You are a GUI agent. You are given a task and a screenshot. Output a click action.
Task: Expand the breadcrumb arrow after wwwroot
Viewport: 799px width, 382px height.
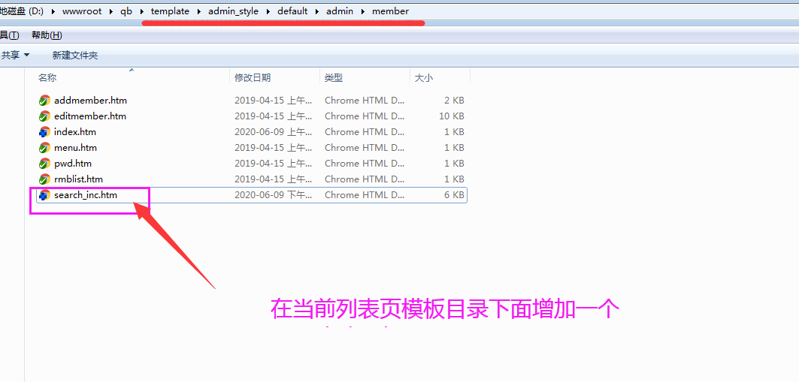[x=111, y=11]
